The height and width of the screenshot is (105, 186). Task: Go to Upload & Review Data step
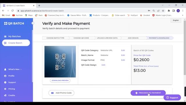[x=107, y=38]
